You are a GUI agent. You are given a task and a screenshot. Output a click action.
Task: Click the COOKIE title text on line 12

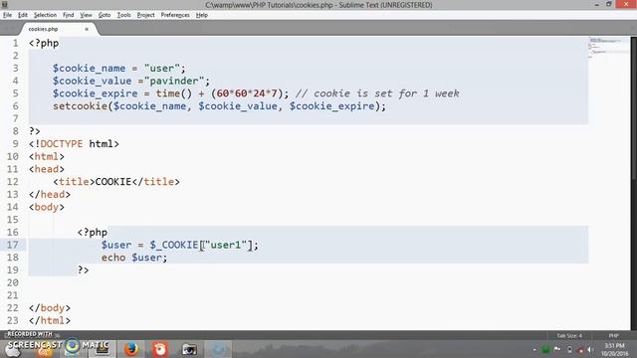[x=113, y=181]
